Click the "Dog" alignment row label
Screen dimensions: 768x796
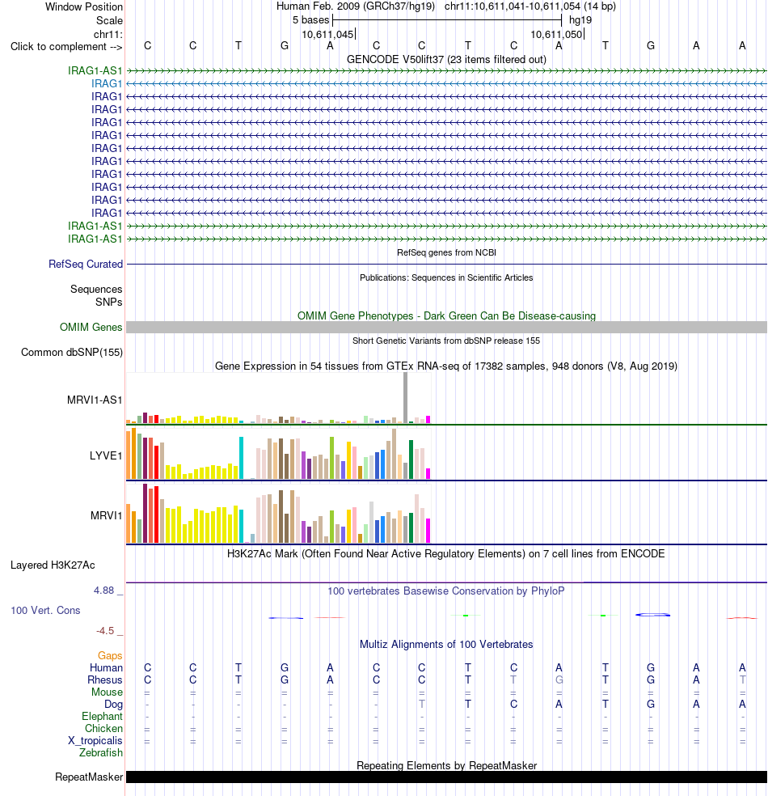pos(114,704)
